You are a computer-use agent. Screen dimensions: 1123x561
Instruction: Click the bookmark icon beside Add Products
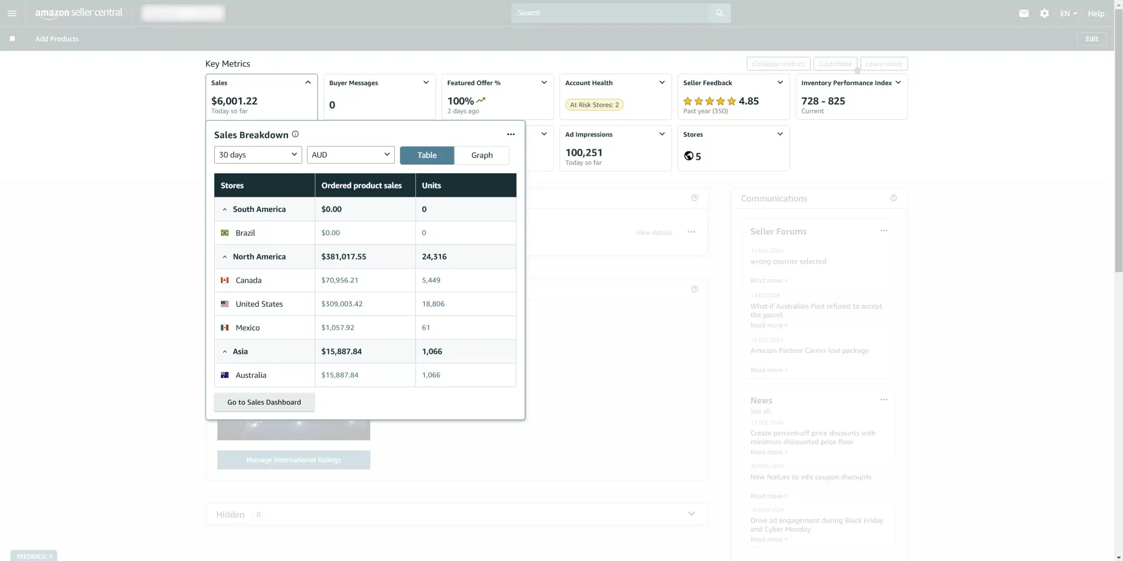tap(12, 39)
